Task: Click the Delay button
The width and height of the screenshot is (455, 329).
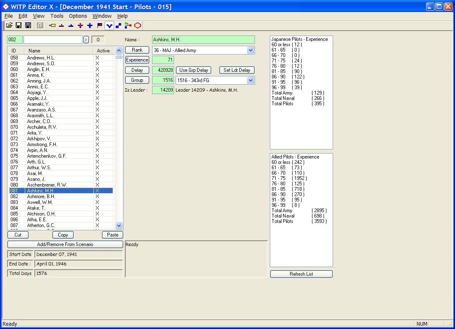Action: pyautogui.click(x=137, y=70)
